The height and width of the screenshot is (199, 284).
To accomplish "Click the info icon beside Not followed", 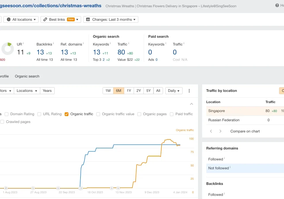I will coord(230,167).
